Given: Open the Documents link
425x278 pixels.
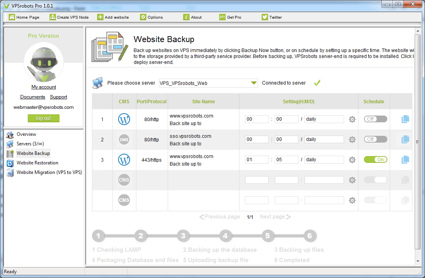Looking at the screenshot, I should pos(33,97).
